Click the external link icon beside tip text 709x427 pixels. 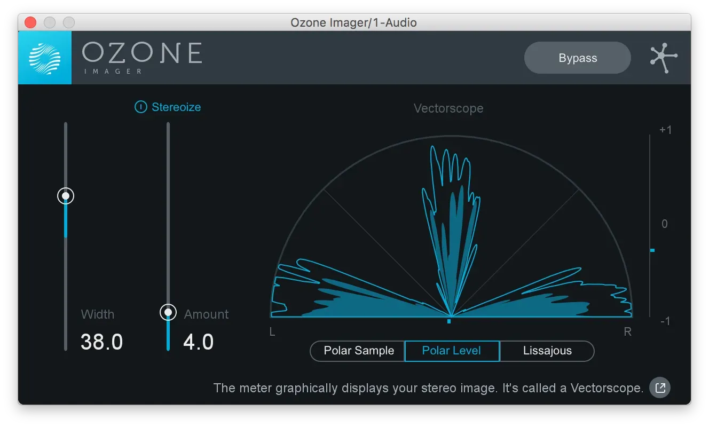click(x=659, y=388)
